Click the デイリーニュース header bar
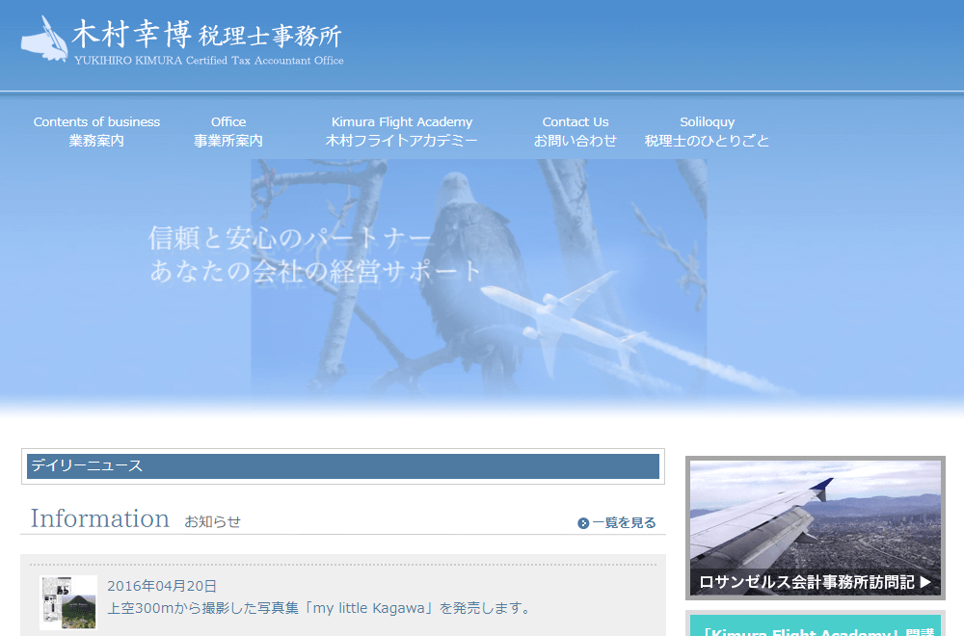The image size is (964, 636). coord(343,465)
